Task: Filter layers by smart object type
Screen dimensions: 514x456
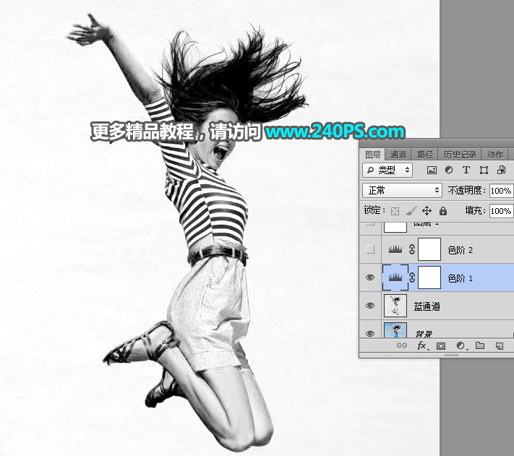Action: 501,171
